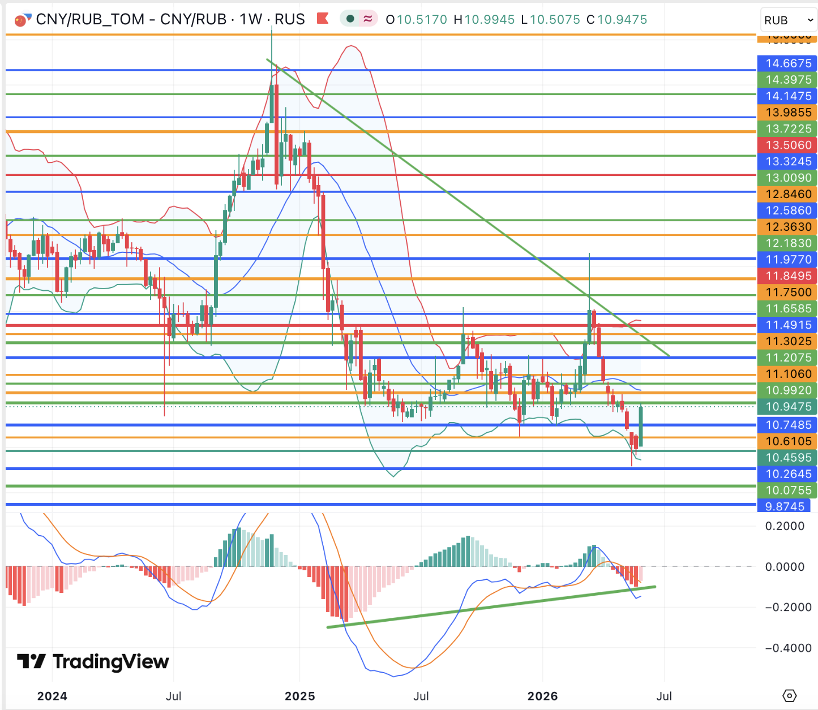Click the 9.8745 blue price label

784,506
